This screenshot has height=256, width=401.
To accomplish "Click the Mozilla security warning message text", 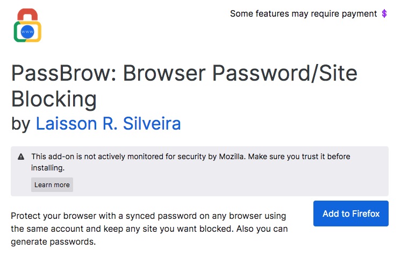I will [190, 162].
